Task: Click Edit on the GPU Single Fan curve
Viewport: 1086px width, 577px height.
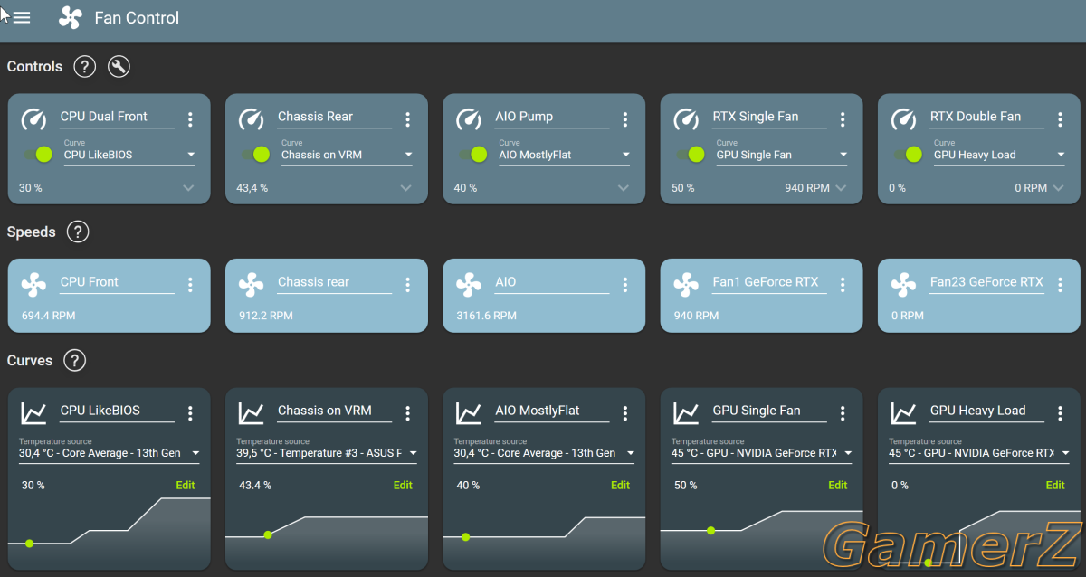Action: 838,486
